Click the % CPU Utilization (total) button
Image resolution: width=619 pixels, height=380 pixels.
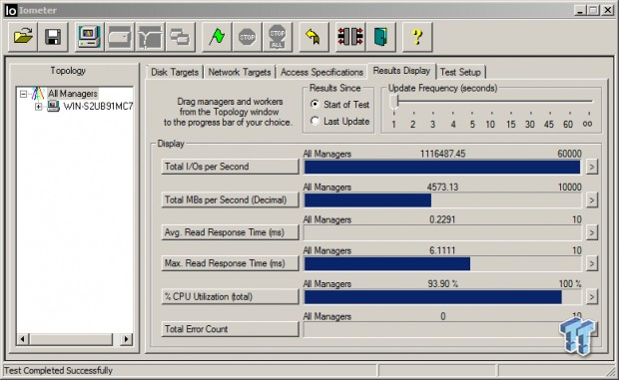click(x=230, y=296)
